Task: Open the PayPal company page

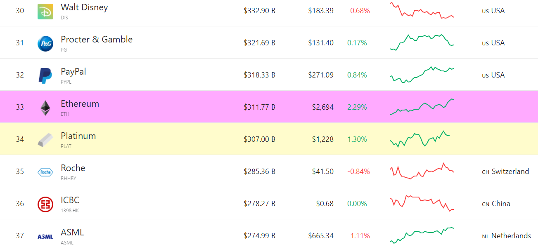Action: tap(73, 72)
